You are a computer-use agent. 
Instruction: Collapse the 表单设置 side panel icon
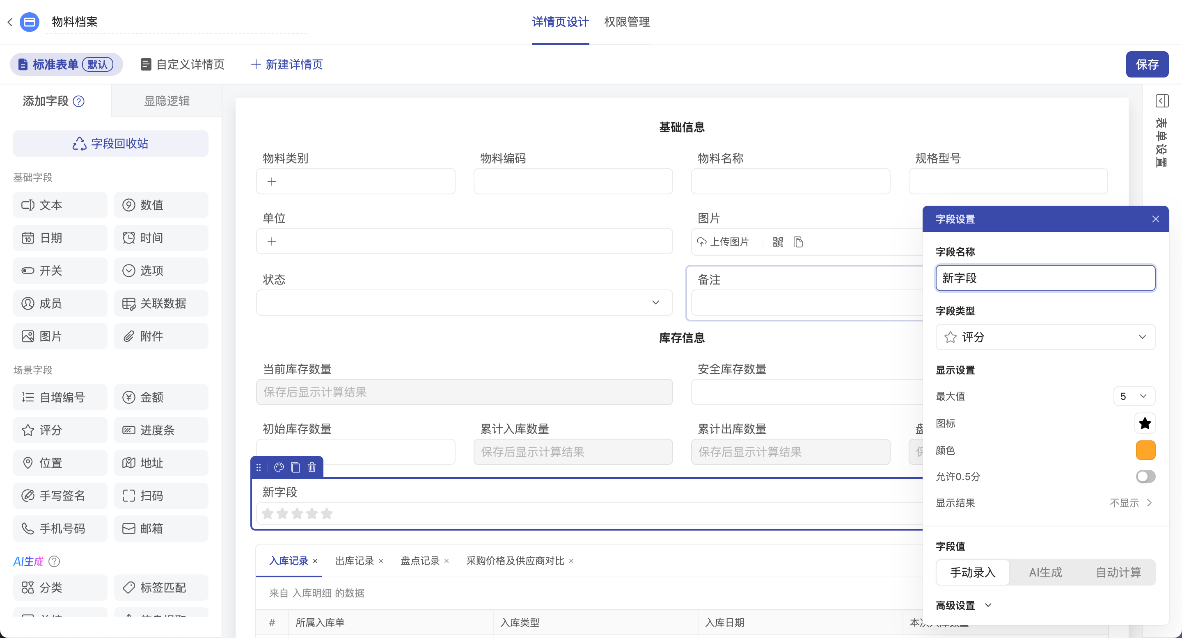tap(1161, 100)
